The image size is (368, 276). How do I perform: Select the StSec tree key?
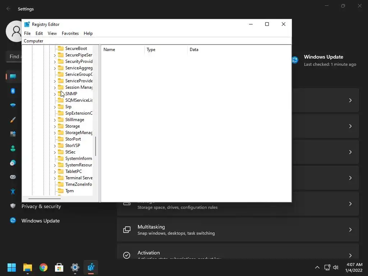click(x=70, y=152)
